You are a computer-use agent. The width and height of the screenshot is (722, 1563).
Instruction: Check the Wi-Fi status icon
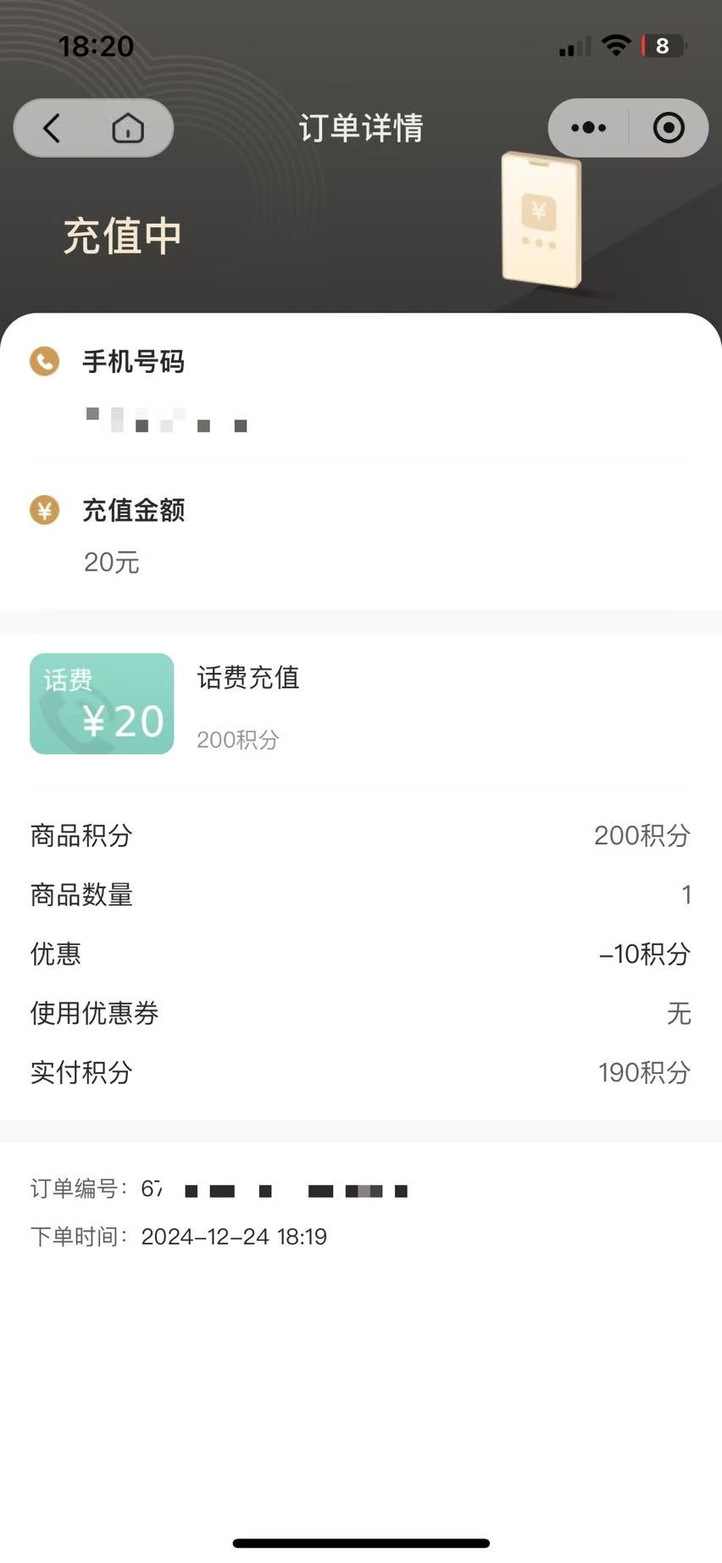point(616,46)
